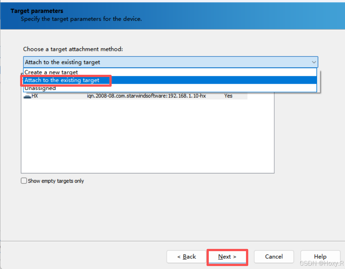Go to the Next wizard step
Viewport: 345px width, 269px height.
pos(227,257)
